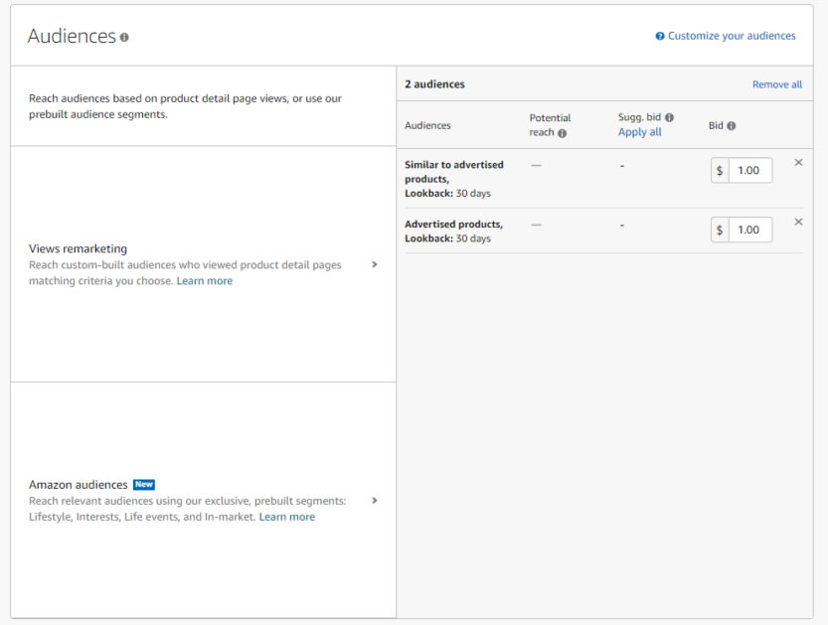Select the Amazon audiences option title
The image size is (828, 625).
pyautogui.click(x=79, y=485)
